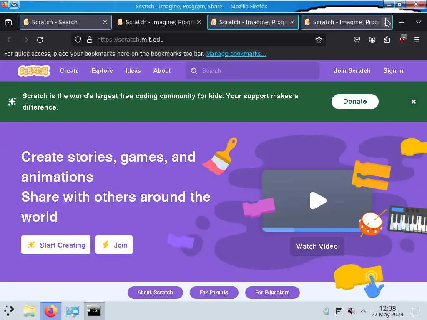Open the Create menu item
Viewport: 427px width, 320px height.
tap(69, 71)
